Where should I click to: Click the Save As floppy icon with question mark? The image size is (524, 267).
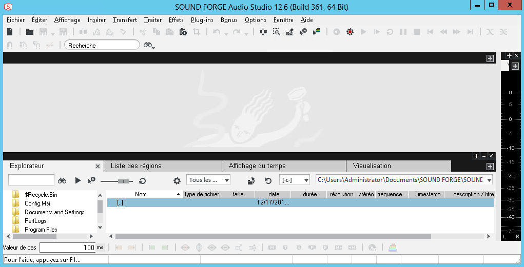(63, 32)
